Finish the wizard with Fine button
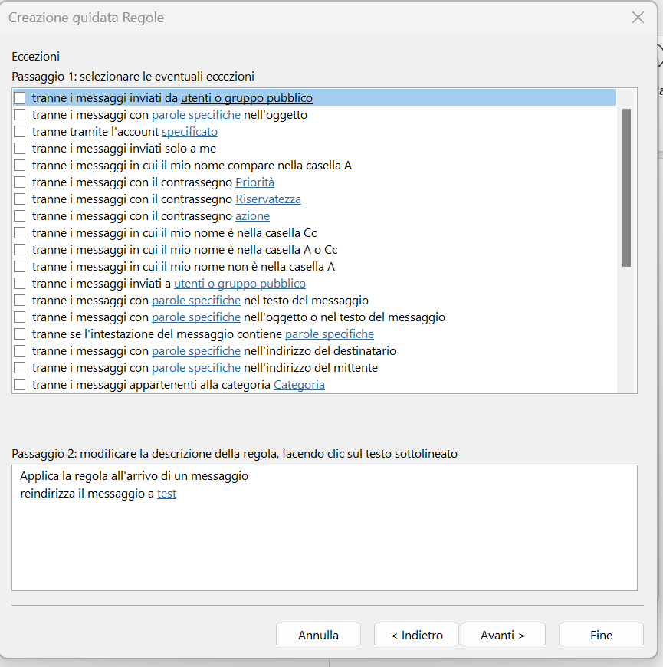 tap(601, 635)
